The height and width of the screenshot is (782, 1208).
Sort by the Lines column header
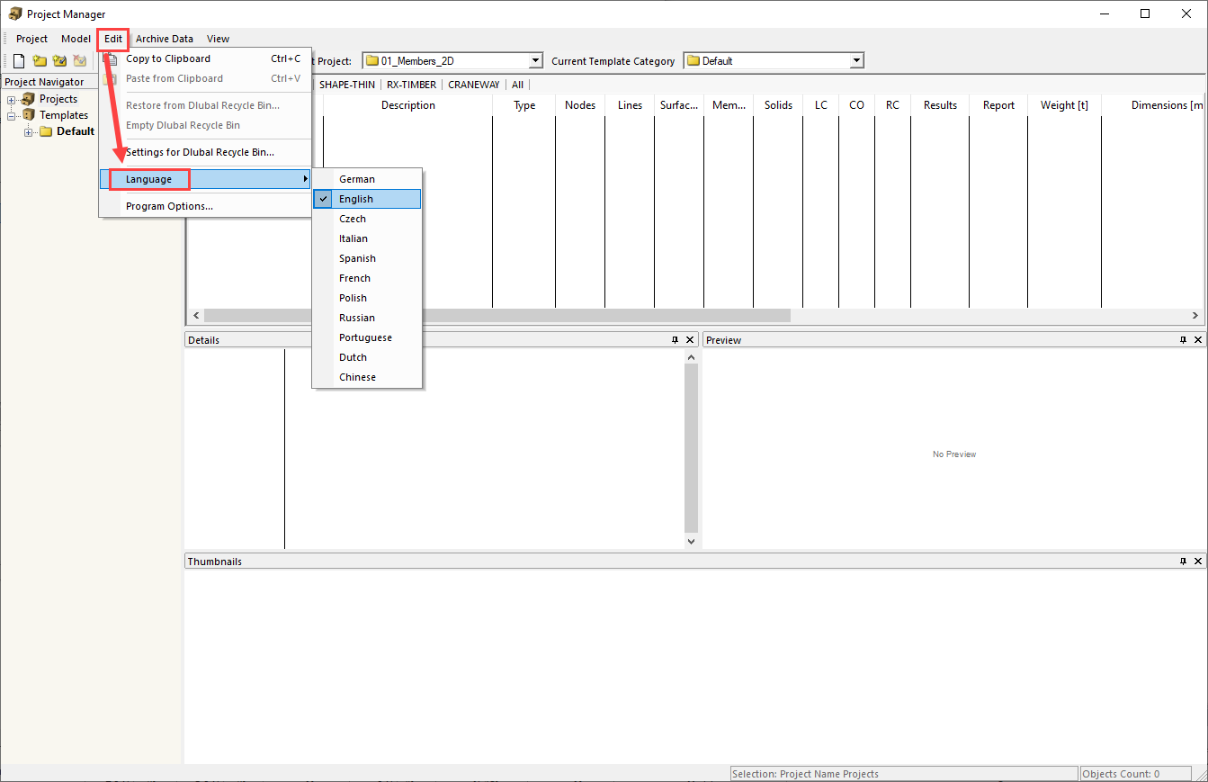tap(630, 105)
